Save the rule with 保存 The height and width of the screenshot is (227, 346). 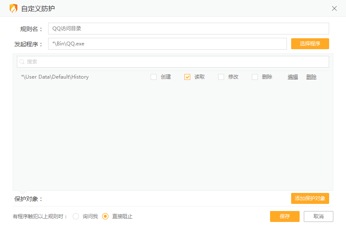point(285,216)
